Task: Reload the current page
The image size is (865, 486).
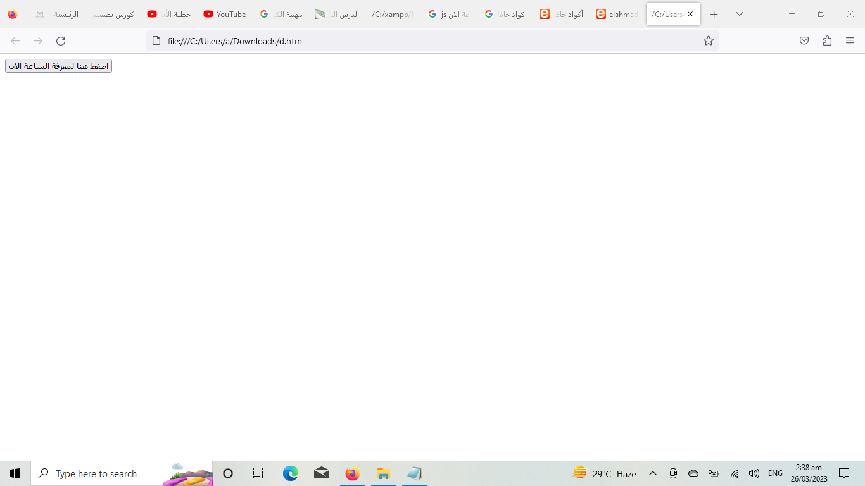Action: [61, 41]
